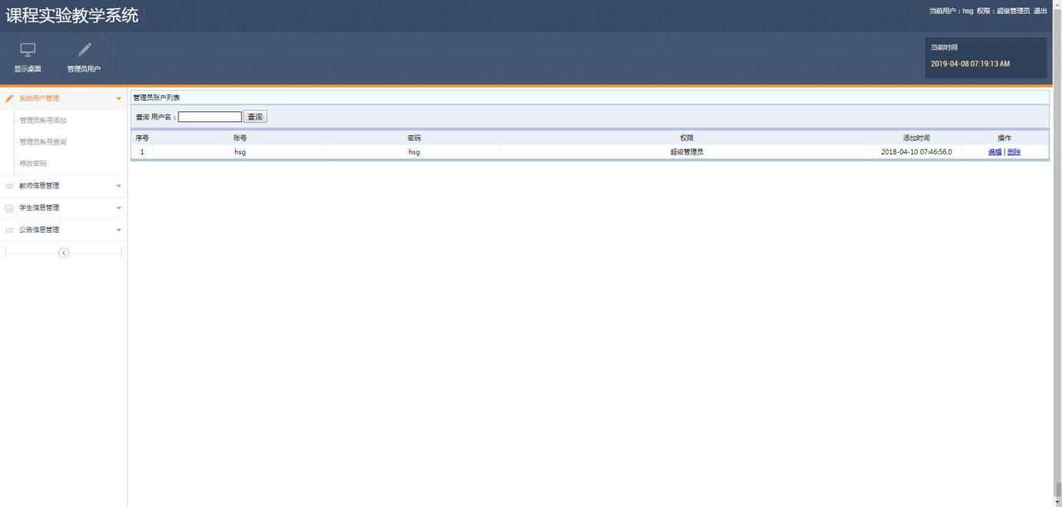Viewport: 1062px width, 507px height.
Task: Click the 序号 column header
Action: [x=142, y=138]
